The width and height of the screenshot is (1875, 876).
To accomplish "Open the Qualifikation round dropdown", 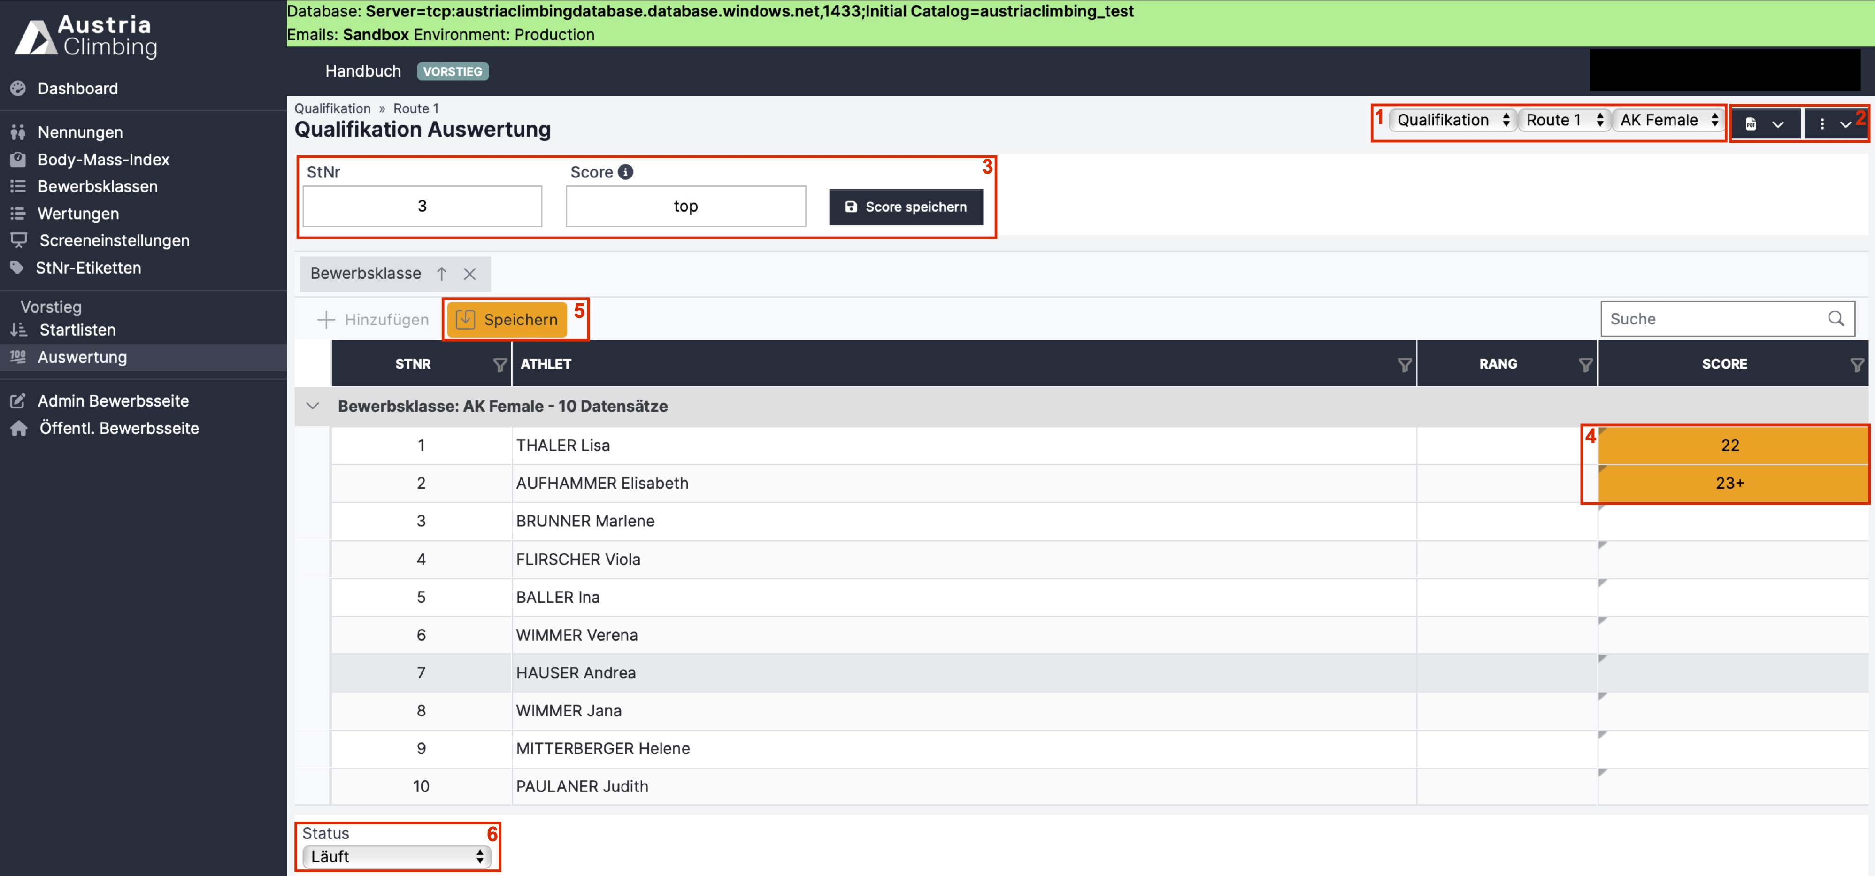I will 1453,120.
